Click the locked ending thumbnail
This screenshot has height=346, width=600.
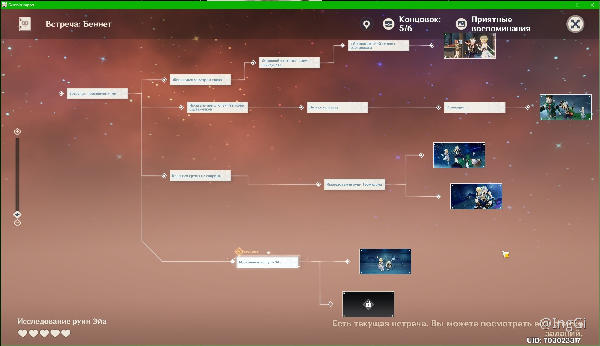(x=368, y=304)
